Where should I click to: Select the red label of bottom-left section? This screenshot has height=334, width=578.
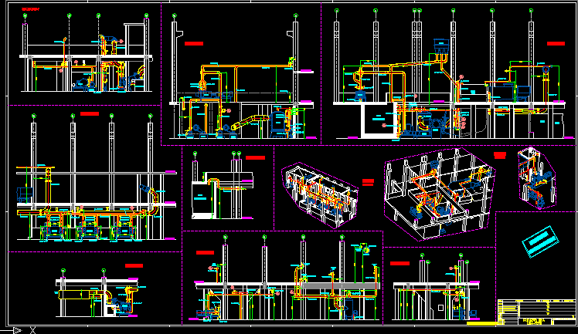134,265
